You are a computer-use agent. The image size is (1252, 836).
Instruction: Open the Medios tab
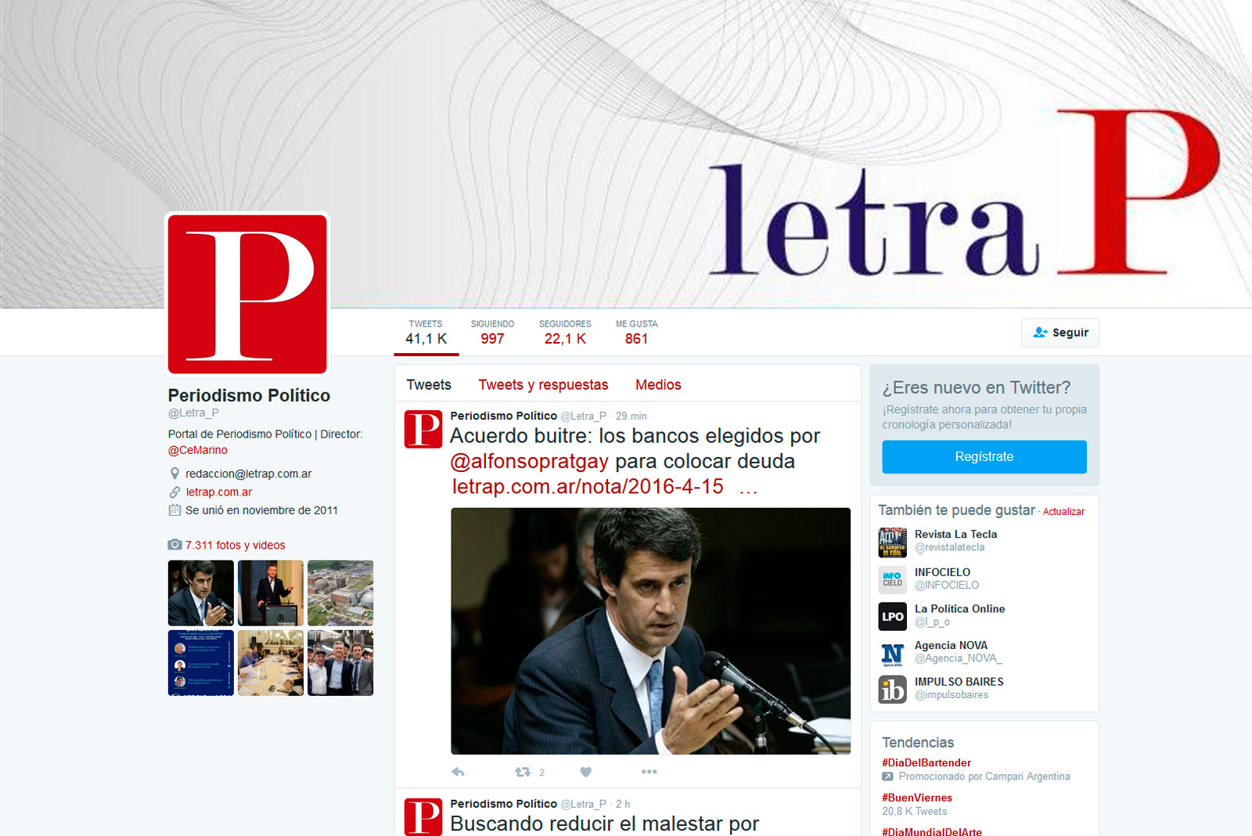[x=658, y=384]
